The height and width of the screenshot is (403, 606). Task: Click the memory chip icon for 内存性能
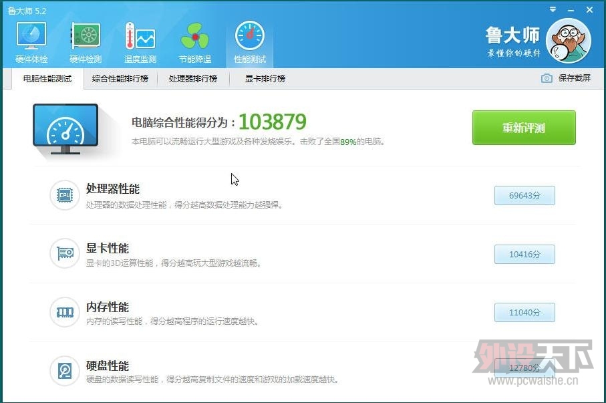click(65, 312)
